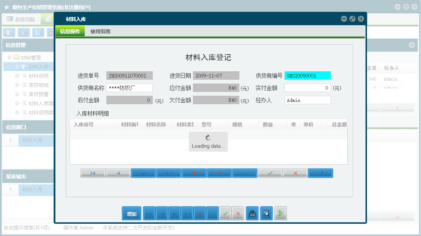This screenshot has height=236, width=421.
Task: Click the printer icon in bottom toolbar
Action: [x=252, y=213]
